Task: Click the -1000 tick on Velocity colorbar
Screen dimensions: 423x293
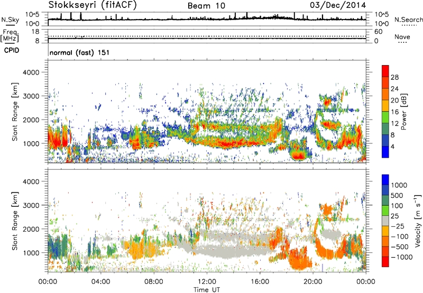Action: pyautogui.click(x=402, y=257)
